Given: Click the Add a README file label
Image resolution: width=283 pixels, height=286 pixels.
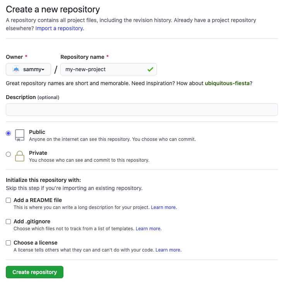Looking at the screenshot, I should pos(38,200).
